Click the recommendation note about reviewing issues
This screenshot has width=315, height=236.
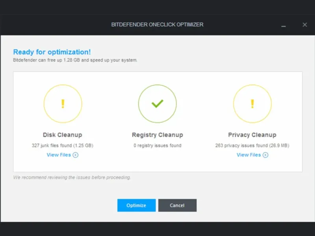click(72, 177)
